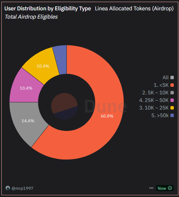
Task: Click the 14.4% slice label
Action: [28, 121]
